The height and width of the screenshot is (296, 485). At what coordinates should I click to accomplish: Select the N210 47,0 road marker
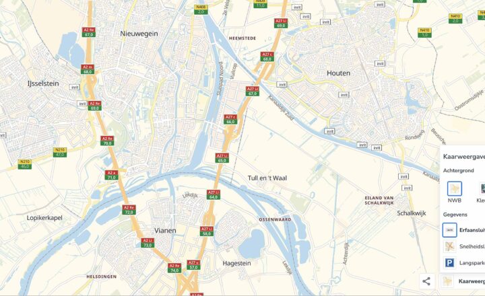point(60,152)
